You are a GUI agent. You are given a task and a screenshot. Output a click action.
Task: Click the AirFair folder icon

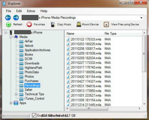[21, 41]
